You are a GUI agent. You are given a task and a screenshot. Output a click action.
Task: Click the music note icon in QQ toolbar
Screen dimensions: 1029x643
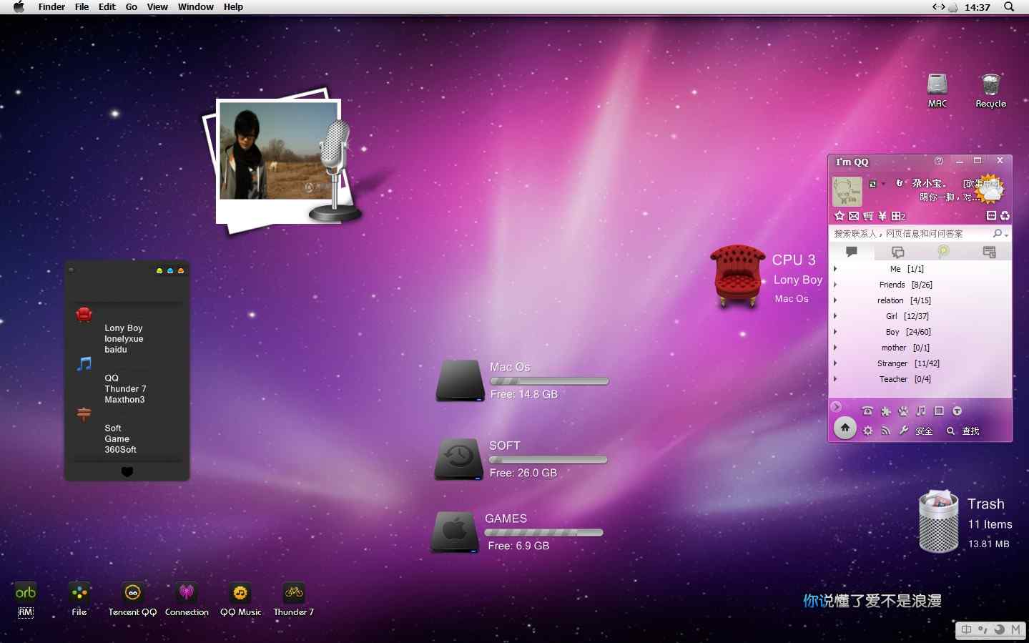click(921, 411)
